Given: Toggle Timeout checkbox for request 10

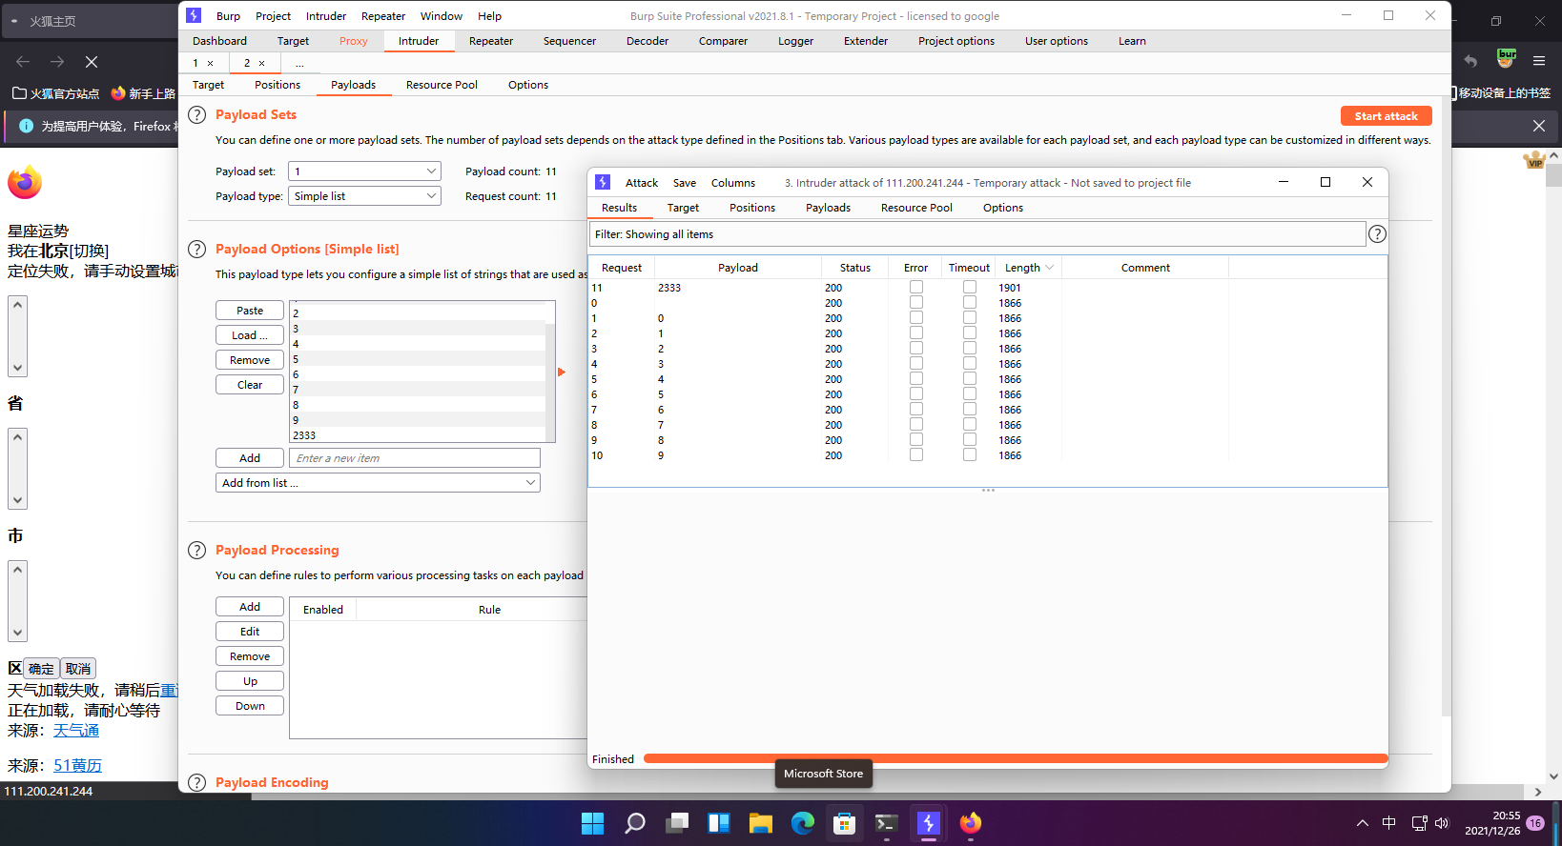Looking at the screenshot, I should click(x=970, y=454).
